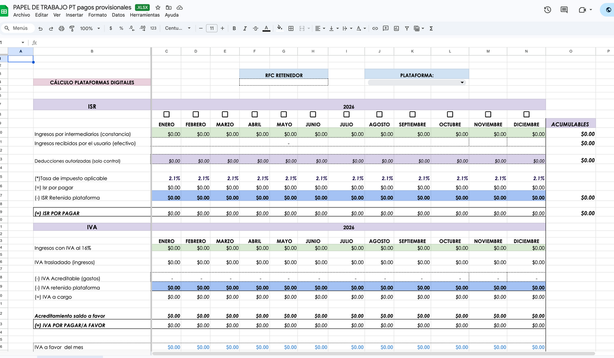
Task: Open vertical align options
Action: pyautogui.click(x=334, y=28)
